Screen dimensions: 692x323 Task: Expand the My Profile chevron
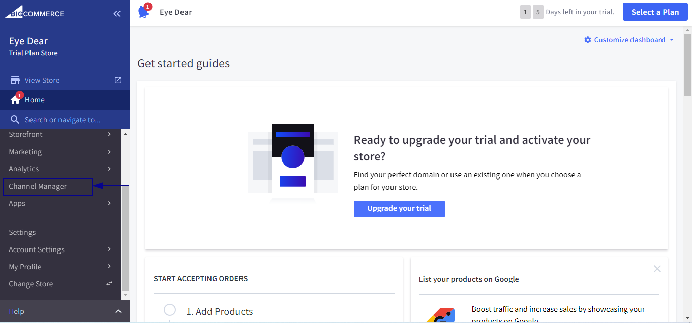click(x=109, y=267)
